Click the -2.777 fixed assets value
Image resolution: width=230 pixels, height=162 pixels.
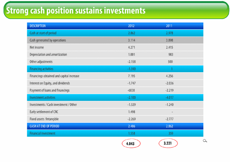169,119
